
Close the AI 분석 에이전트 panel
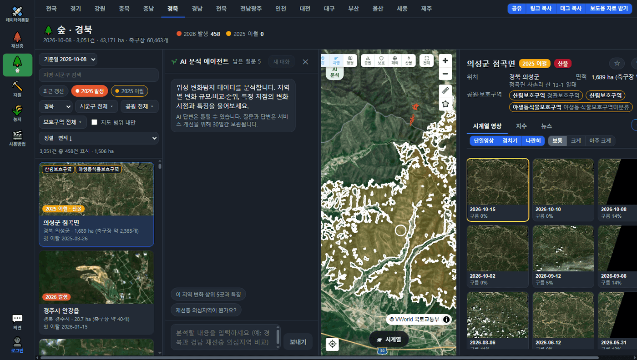click(306, 62)
